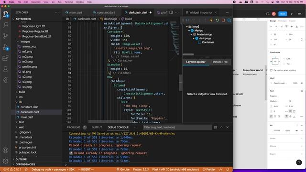The height and width of the screenshot is (172, 306).
Task: Click the blue Share button in Figma
Action: point(283,14)
